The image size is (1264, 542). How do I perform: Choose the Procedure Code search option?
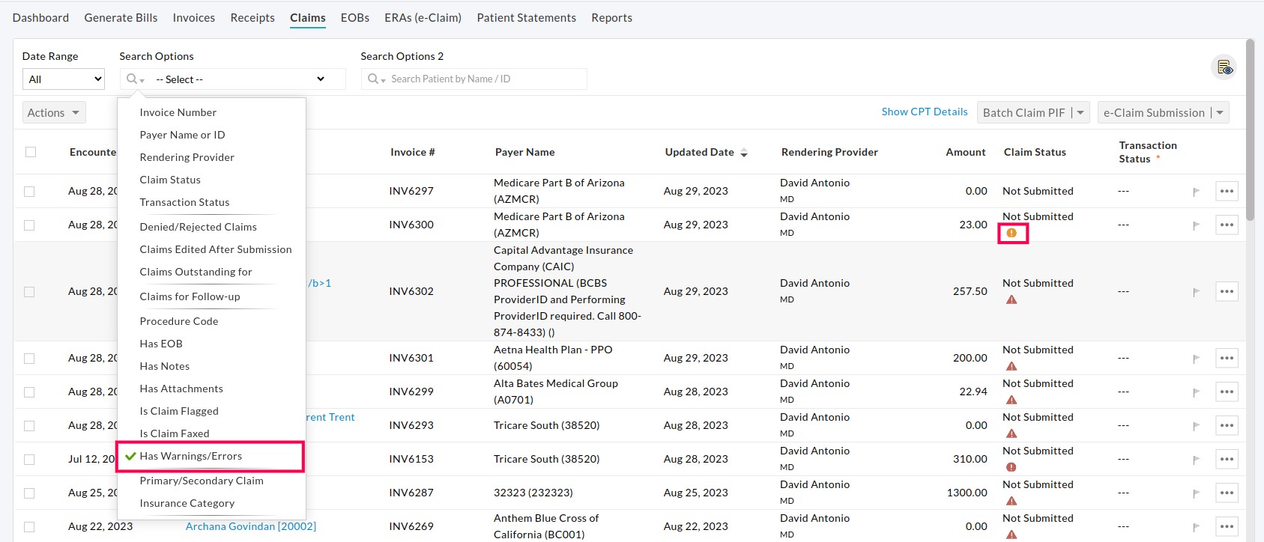179,321
